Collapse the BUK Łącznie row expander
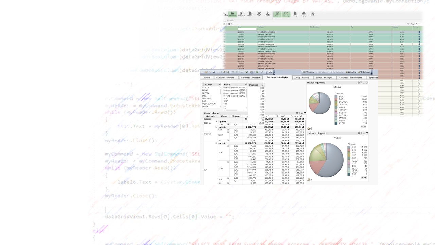Image resolution: width=435 pixels, height=245 pixels. [x=216, y=143]
